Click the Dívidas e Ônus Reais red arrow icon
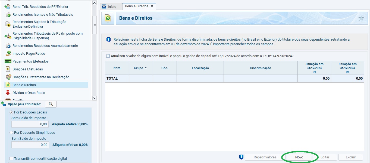Screen dimensions: 370x163 tap(8, 93)
